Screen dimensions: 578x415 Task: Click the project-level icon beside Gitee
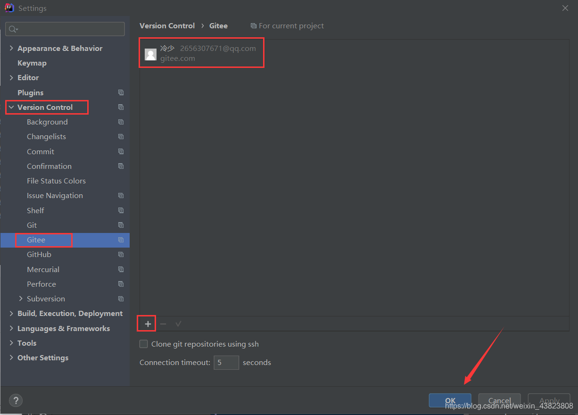tap(121, 240)
